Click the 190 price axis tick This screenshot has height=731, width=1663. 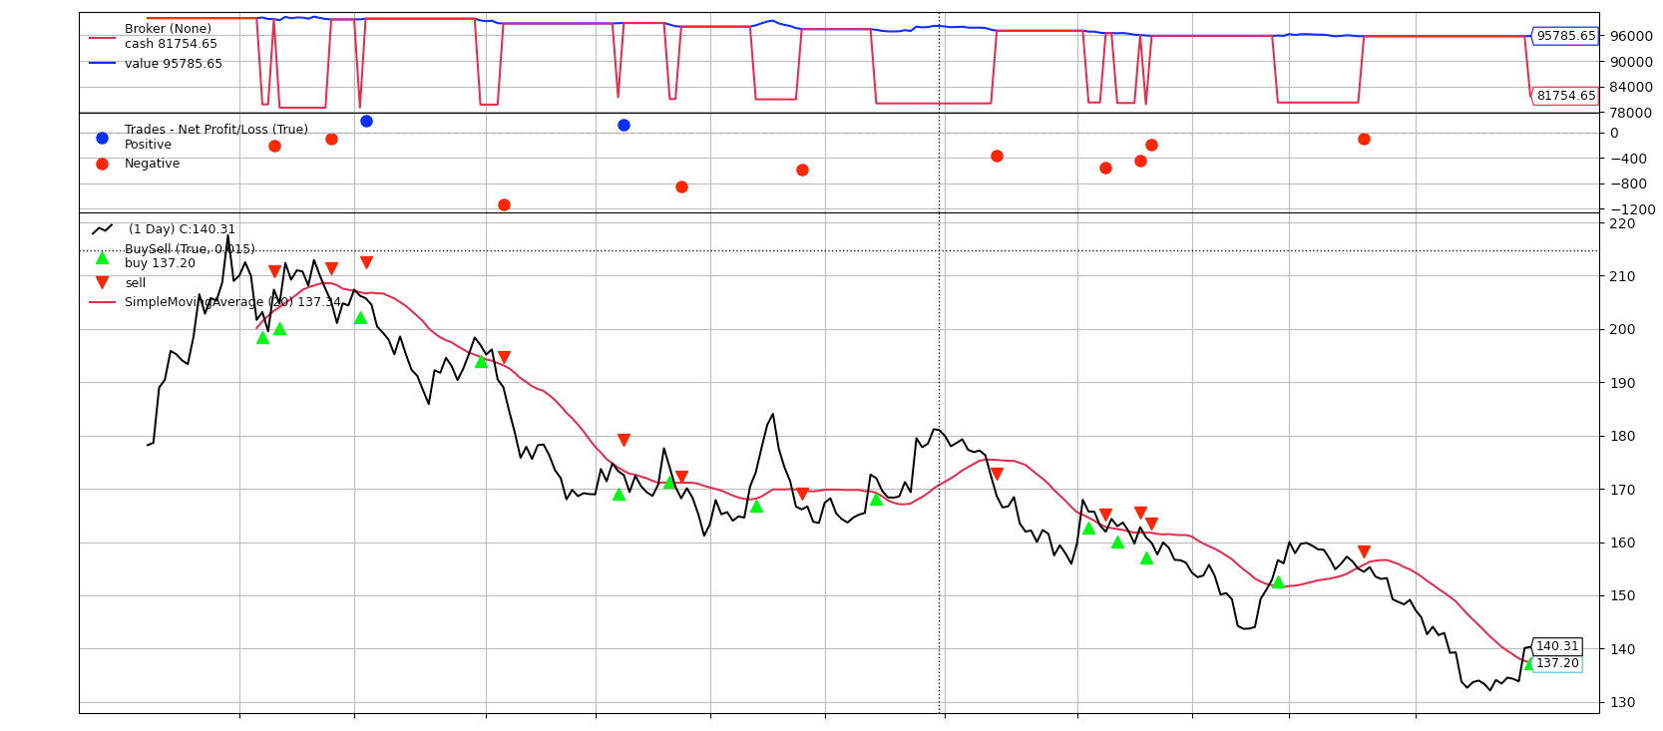(x=1622, y=383)
